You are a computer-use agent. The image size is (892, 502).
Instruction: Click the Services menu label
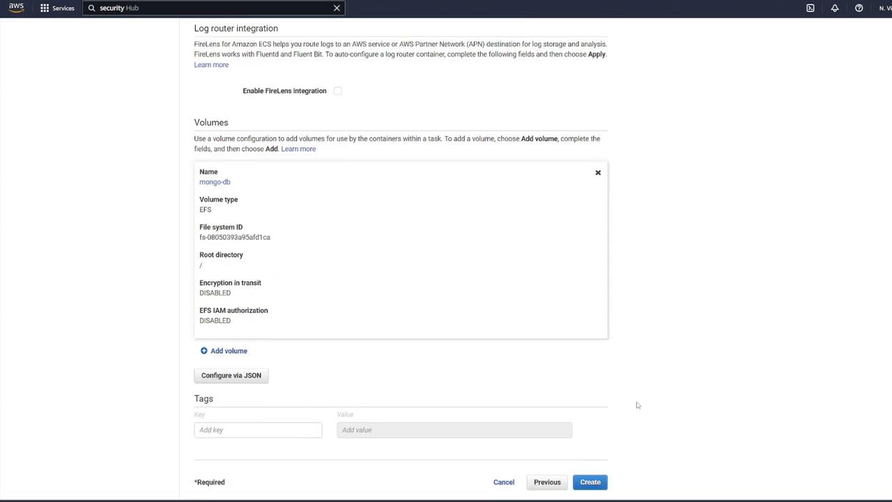[63, 8]
